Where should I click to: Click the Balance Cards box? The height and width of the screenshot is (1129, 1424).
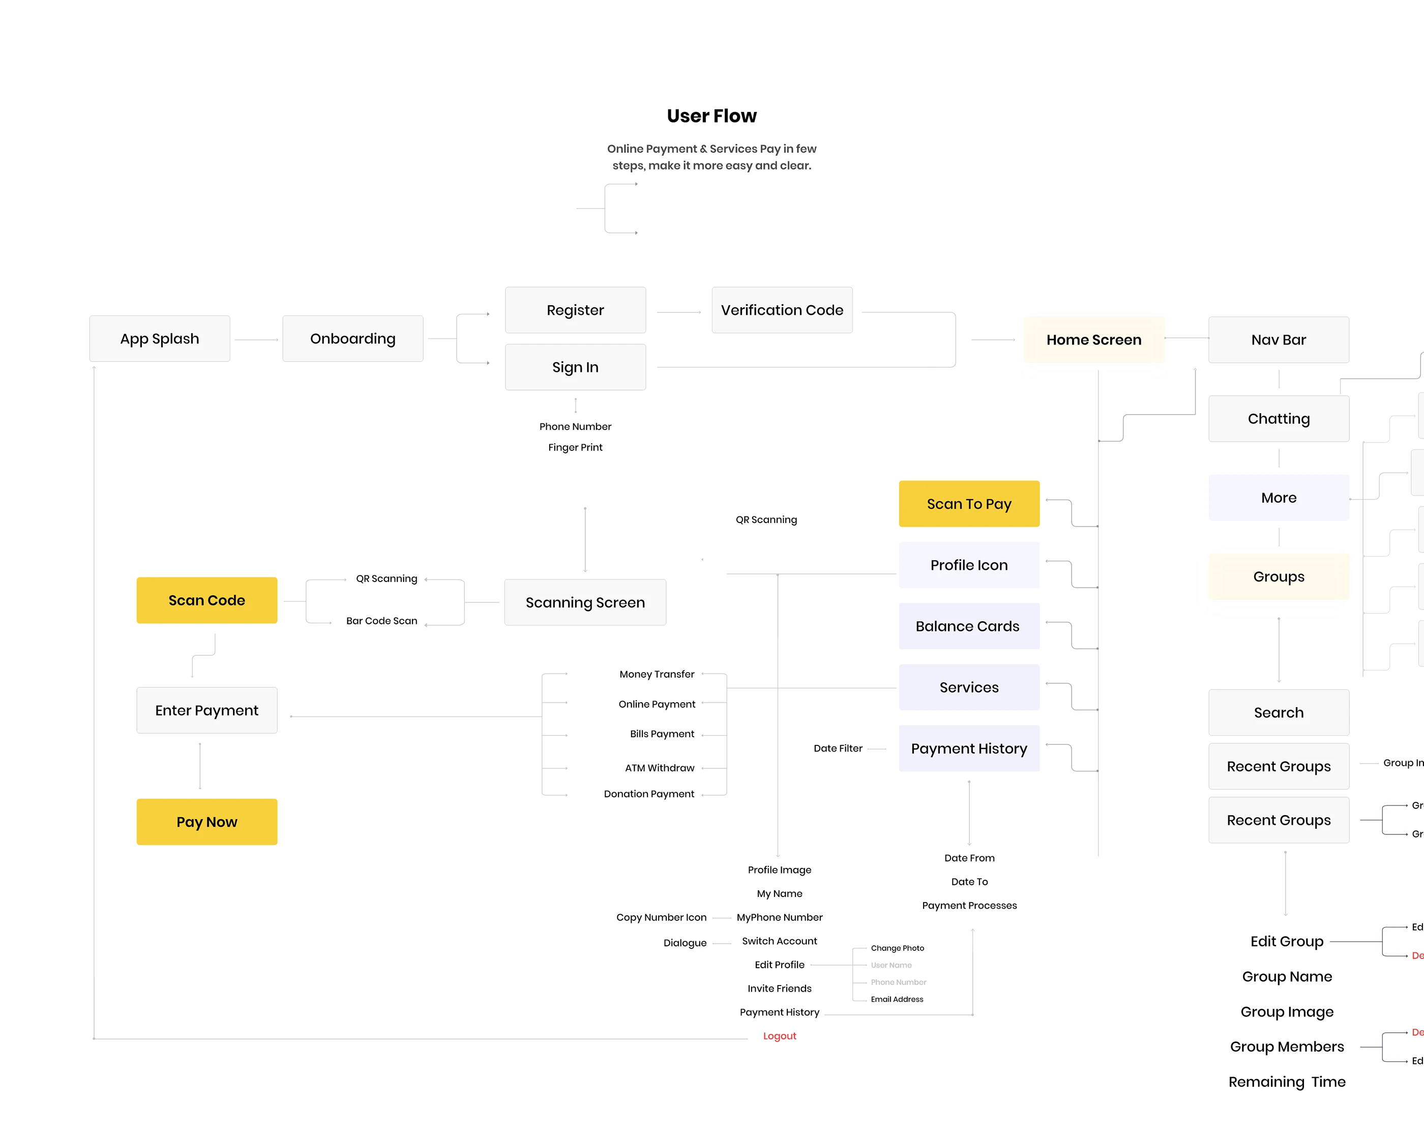tap(969, 626)
